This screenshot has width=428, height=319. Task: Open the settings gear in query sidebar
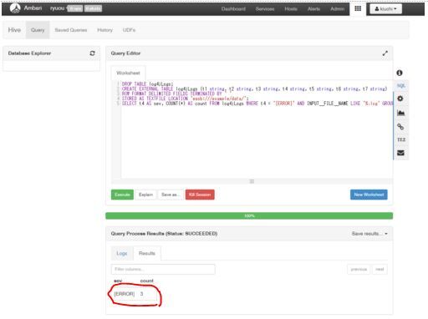[x=400, y=99]
